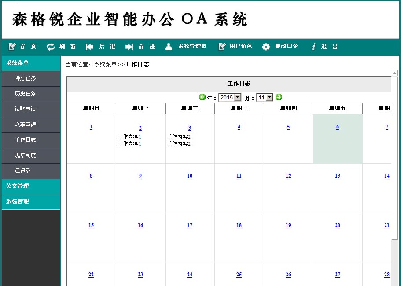The height and width of the screenshot is (286, 401).
Task: Click the system administrator person icon
Action: tap(169, 47)
